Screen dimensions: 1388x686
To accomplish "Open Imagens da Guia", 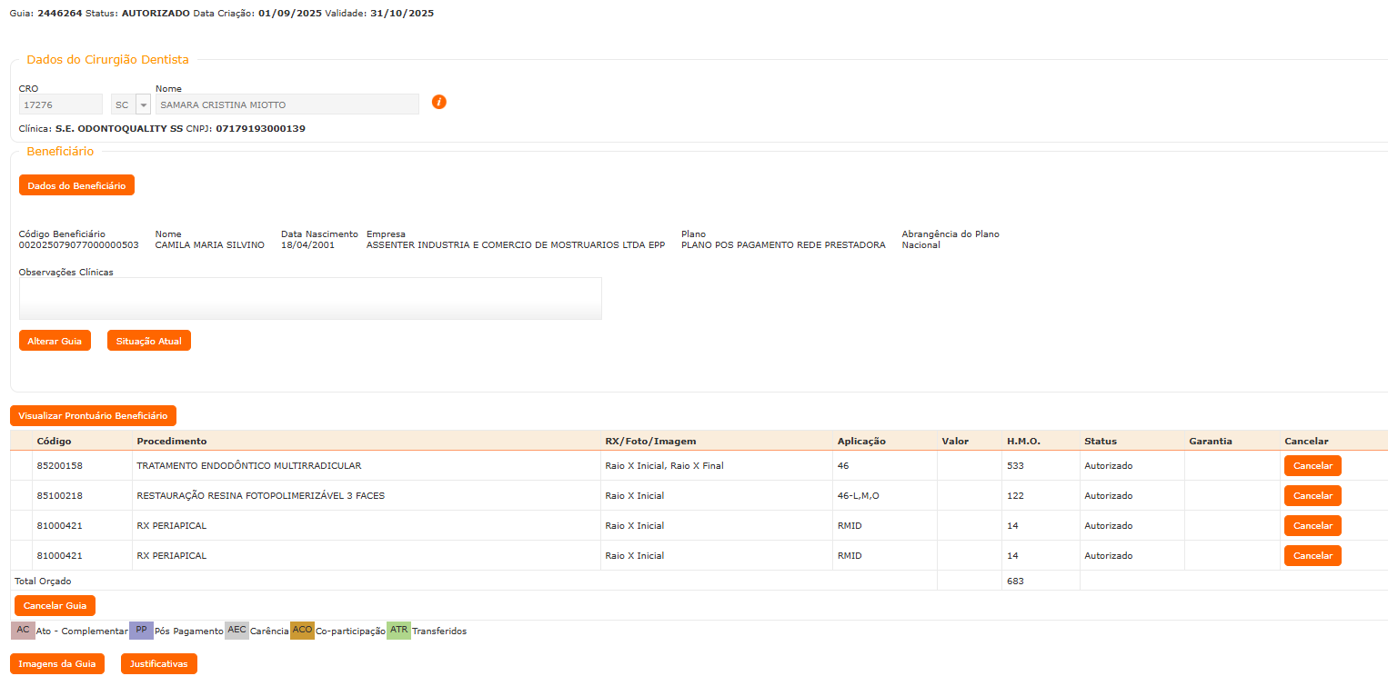I will coord(56,664).
